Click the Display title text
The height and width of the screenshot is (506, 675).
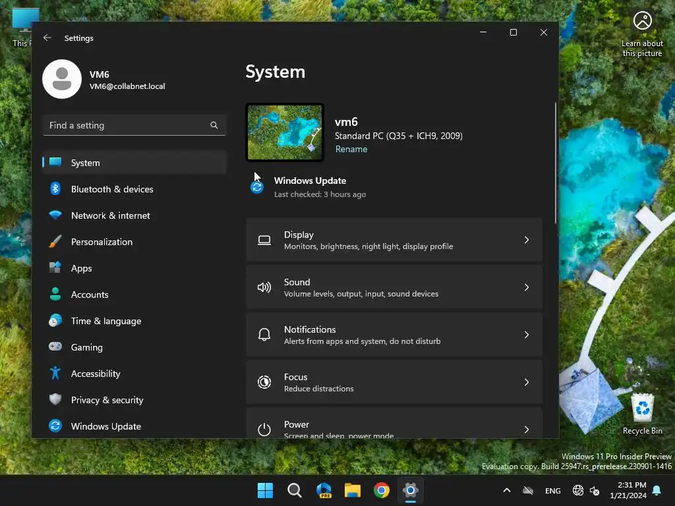pyautogui.click(x=299, y=235)
